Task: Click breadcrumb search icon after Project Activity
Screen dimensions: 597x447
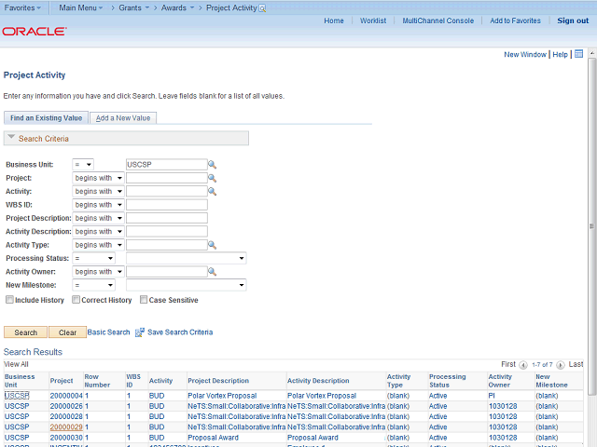Action: [x=262, y=8]
